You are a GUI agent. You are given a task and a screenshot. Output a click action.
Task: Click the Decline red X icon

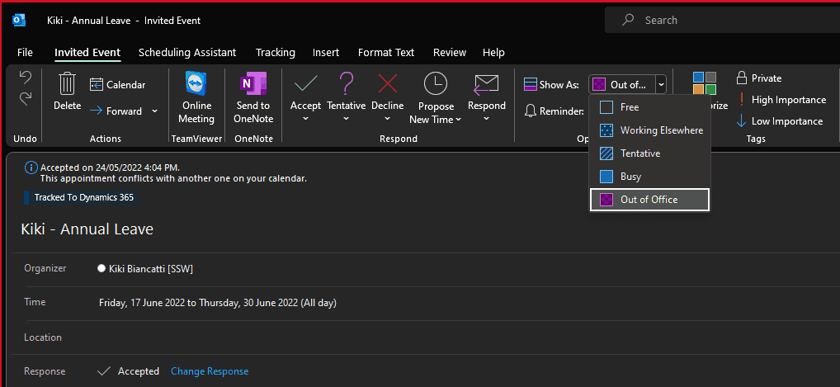point(387,84)
